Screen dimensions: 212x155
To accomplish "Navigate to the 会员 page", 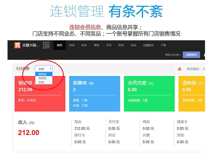I will [109, 45].
